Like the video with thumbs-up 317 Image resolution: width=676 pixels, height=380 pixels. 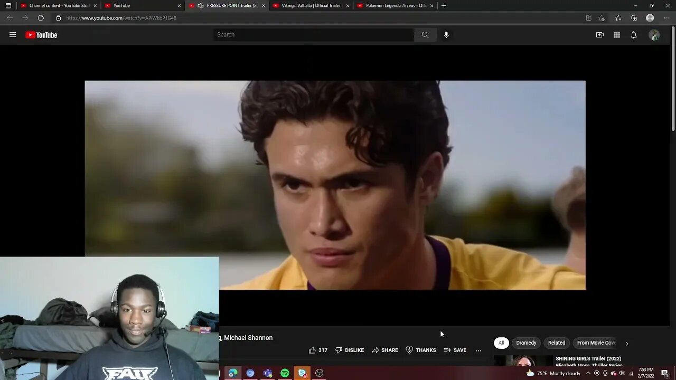318,350
